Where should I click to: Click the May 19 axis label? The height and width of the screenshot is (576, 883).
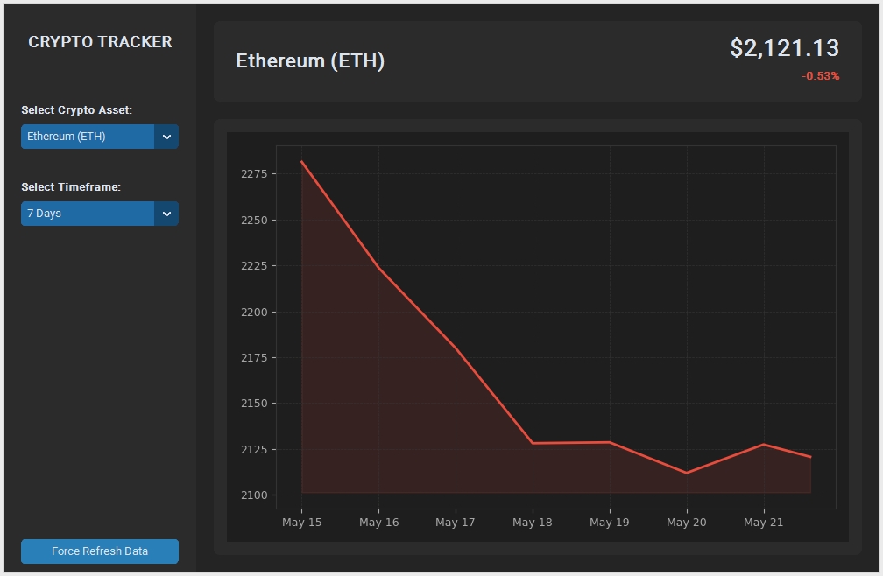pyautogui.click(x=610, y=523)
